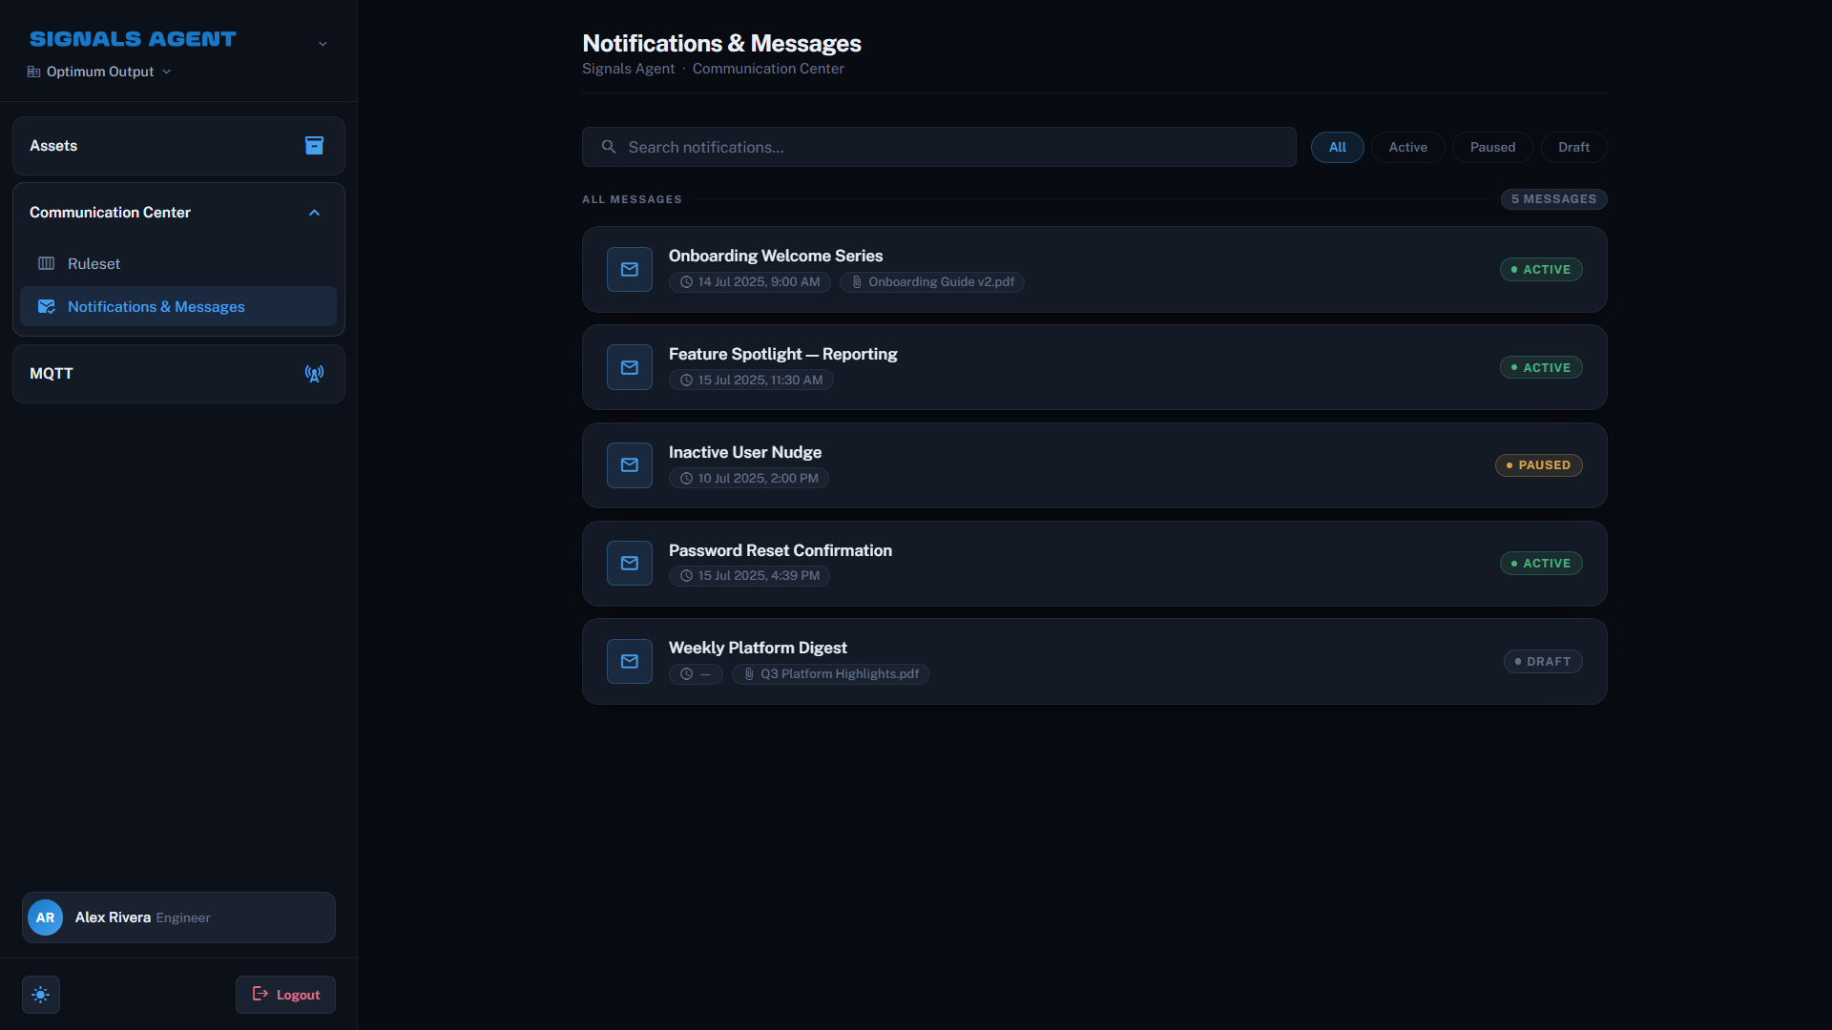Click the Q3 Platform Highlights.pdf attachment
The width and height of the screenshot is (1832, 1030).
point(830,674)
